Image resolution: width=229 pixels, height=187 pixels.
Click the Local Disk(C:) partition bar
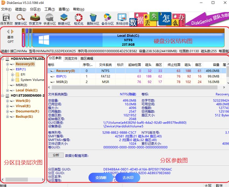[128, 40]
